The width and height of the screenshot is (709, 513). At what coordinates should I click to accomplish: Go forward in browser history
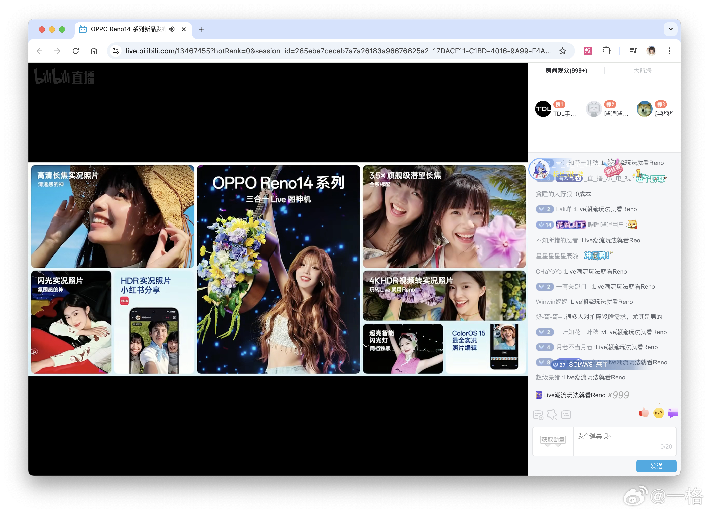[57, 51]
